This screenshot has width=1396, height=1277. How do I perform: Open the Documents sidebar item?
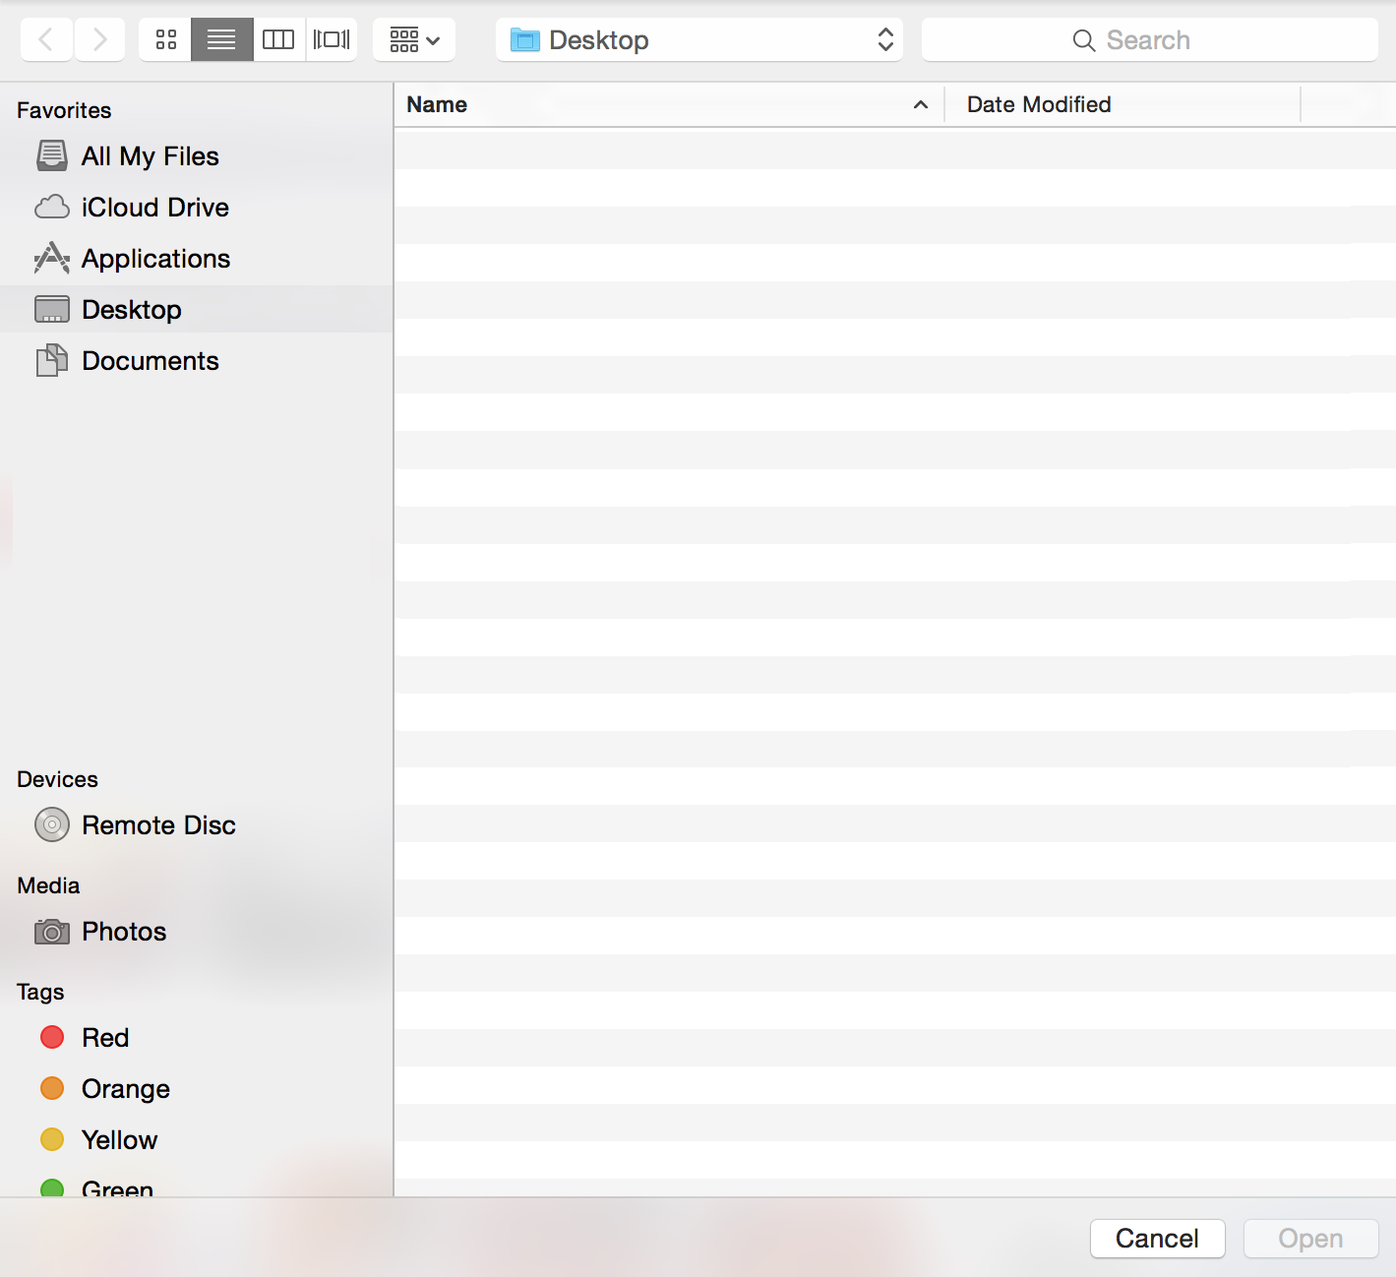(150, 361)
